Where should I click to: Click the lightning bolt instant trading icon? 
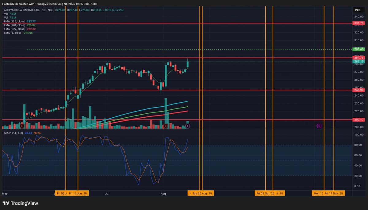[x=187, y=126]
